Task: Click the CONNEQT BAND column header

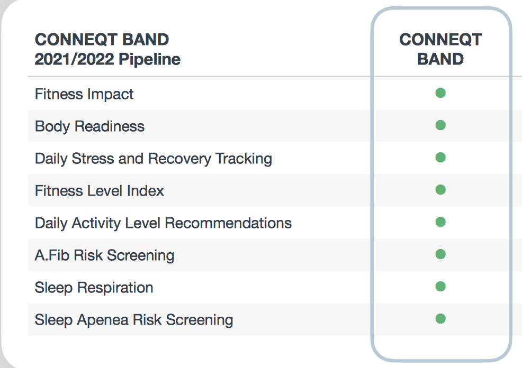Action: coord(440,49)
